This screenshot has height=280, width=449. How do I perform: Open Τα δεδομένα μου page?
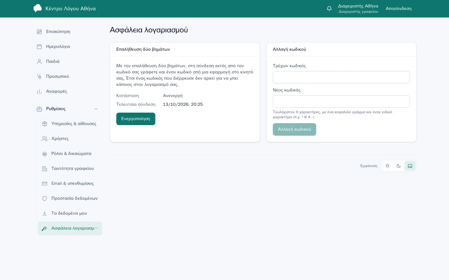click(x=70, y=213)
